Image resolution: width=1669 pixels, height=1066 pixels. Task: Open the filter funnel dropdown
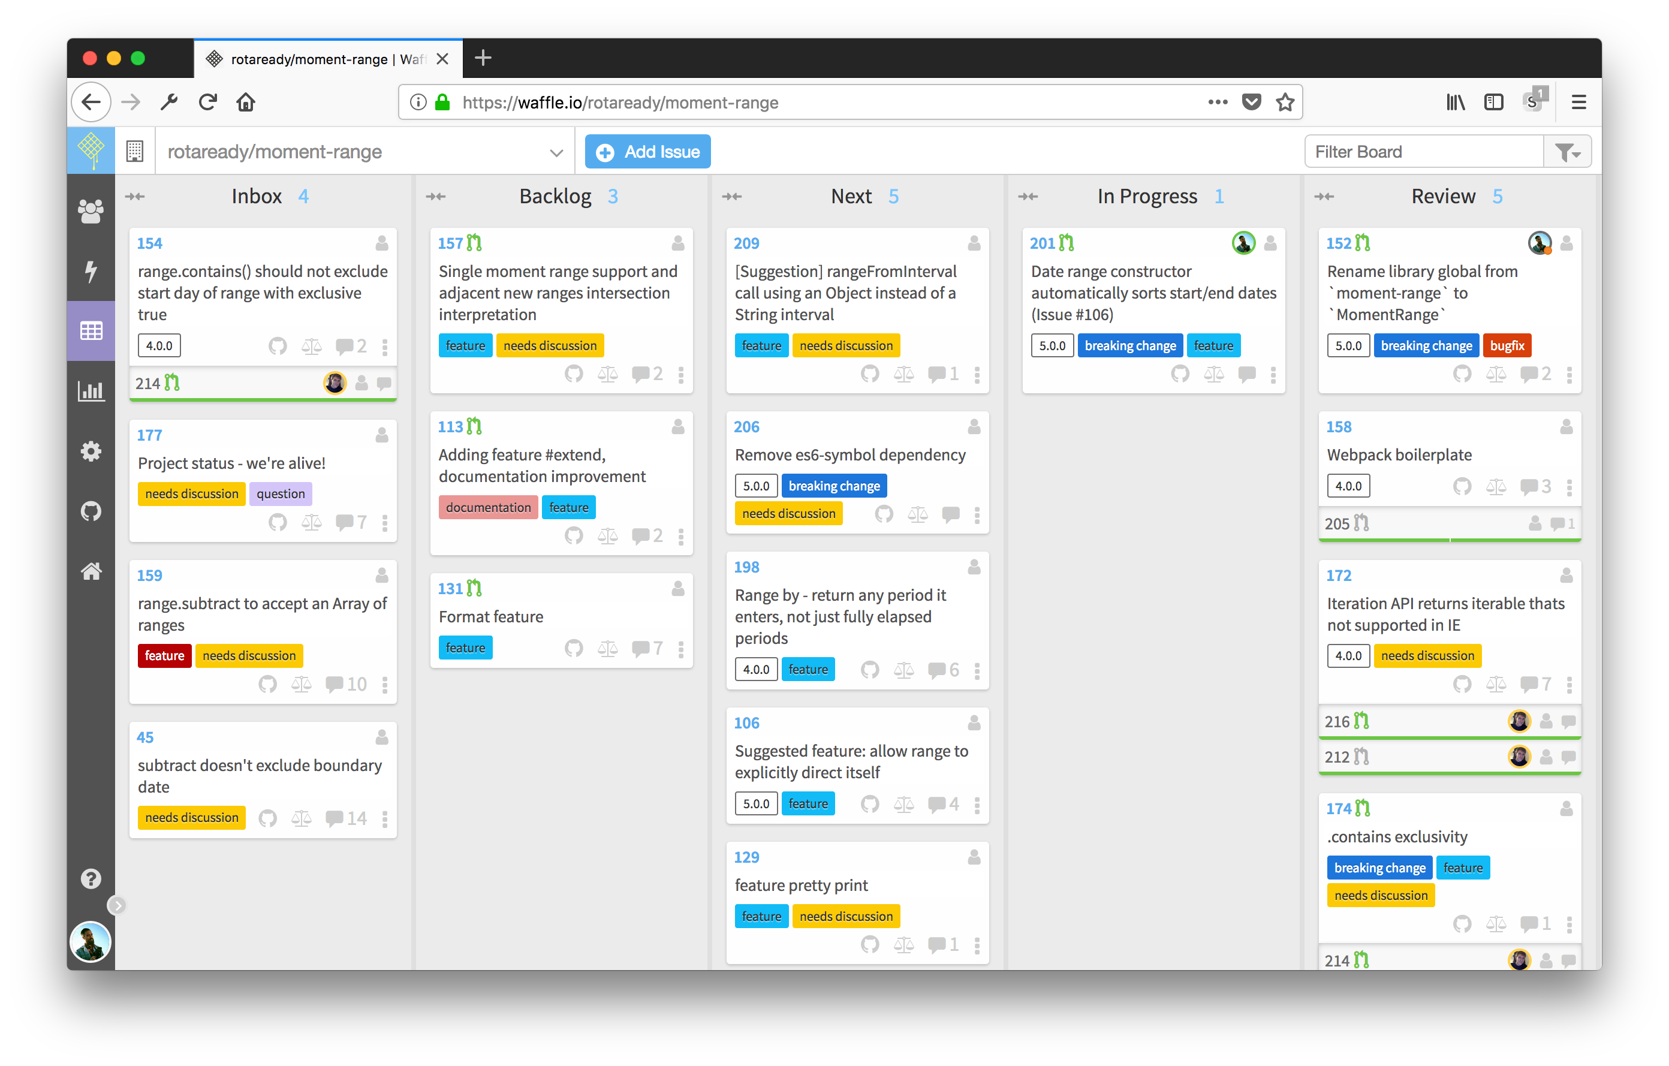click(x=1566, y=152)
